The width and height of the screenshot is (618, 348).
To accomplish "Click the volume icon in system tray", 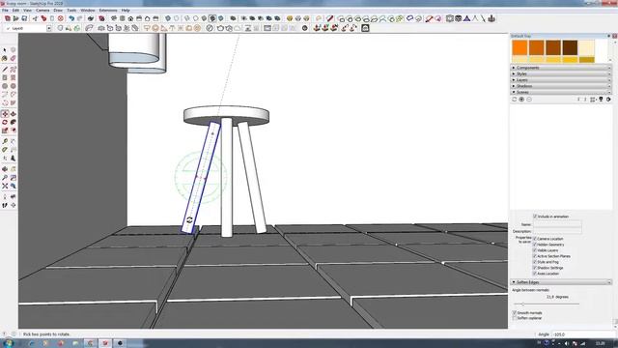I will point(567,344).
